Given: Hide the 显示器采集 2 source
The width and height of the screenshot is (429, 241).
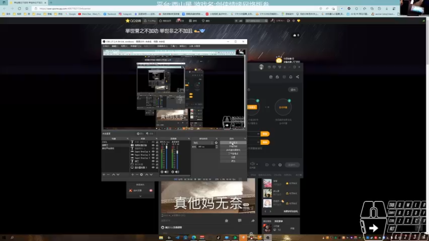Looking at the screenshot, I should pos(153,168).
